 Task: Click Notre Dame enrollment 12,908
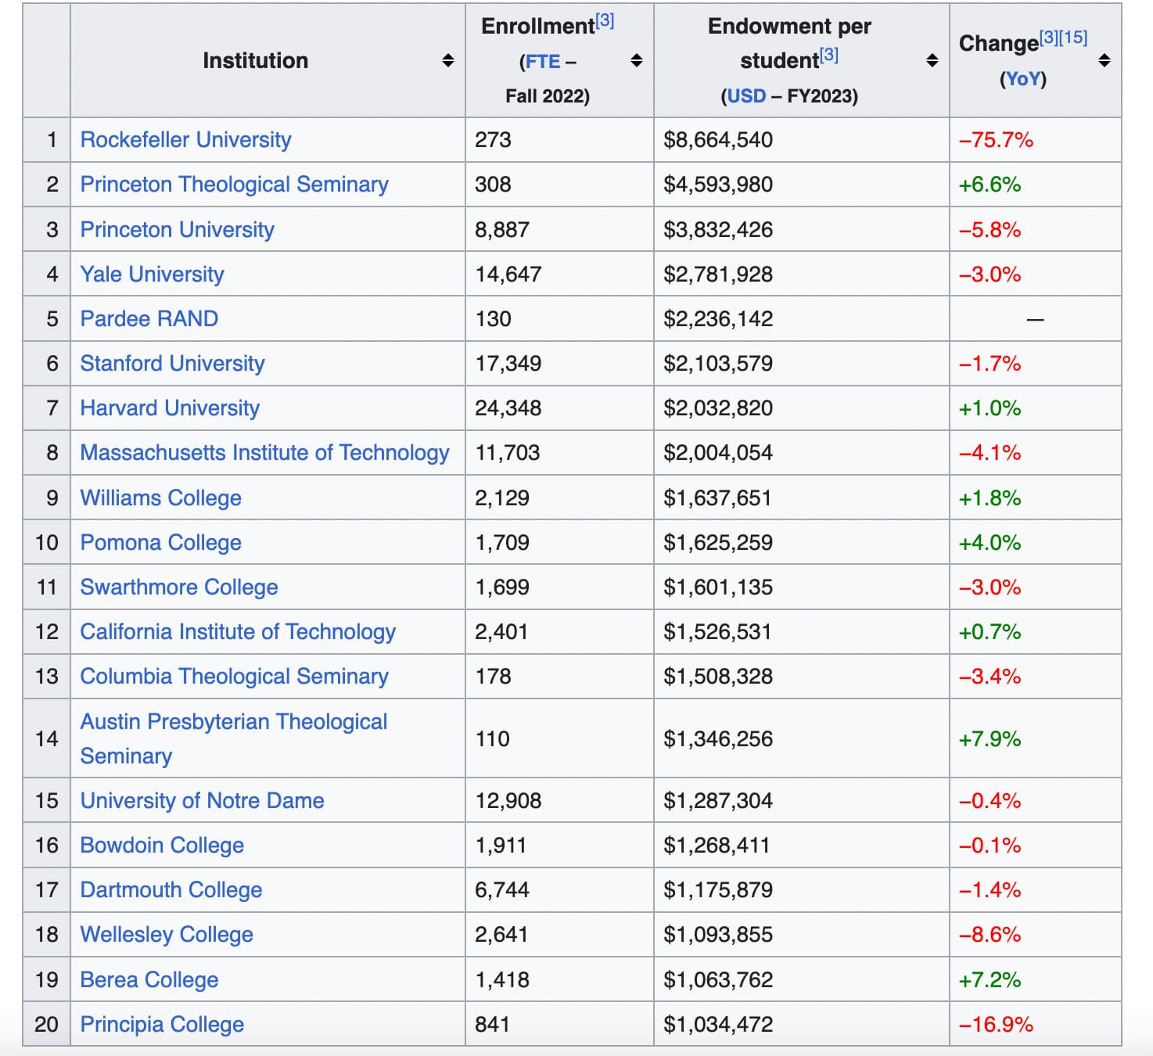(508, 801)
